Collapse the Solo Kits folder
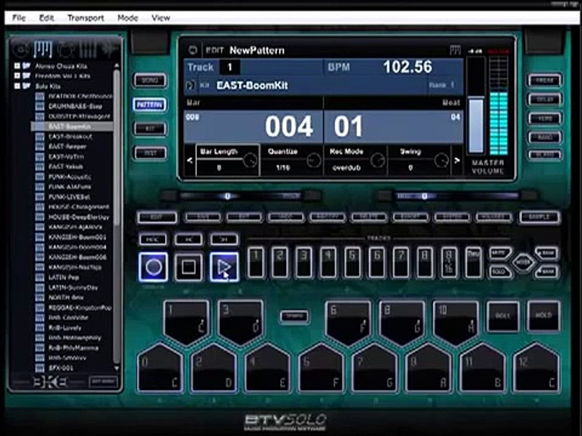 tap(17, 86)
